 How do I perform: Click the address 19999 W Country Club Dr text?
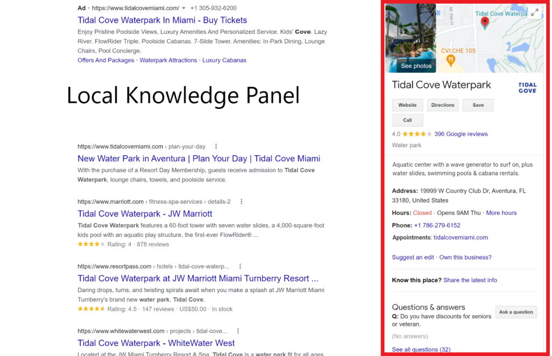pyautogui.click(x=459, y=196)
